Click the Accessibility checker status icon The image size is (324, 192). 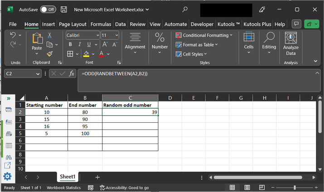click(x=103, y=187)
